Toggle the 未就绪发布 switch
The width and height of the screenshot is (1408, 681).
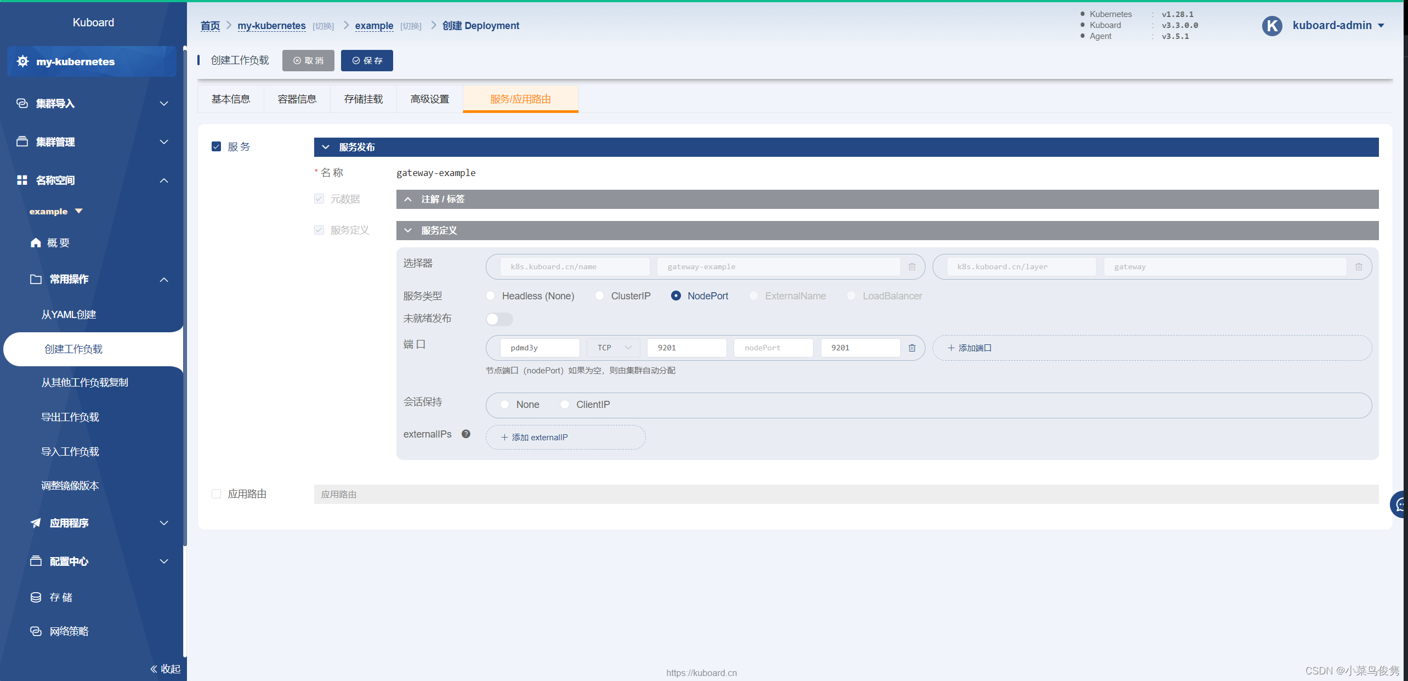pyautogui.click(x=499, y=319)
